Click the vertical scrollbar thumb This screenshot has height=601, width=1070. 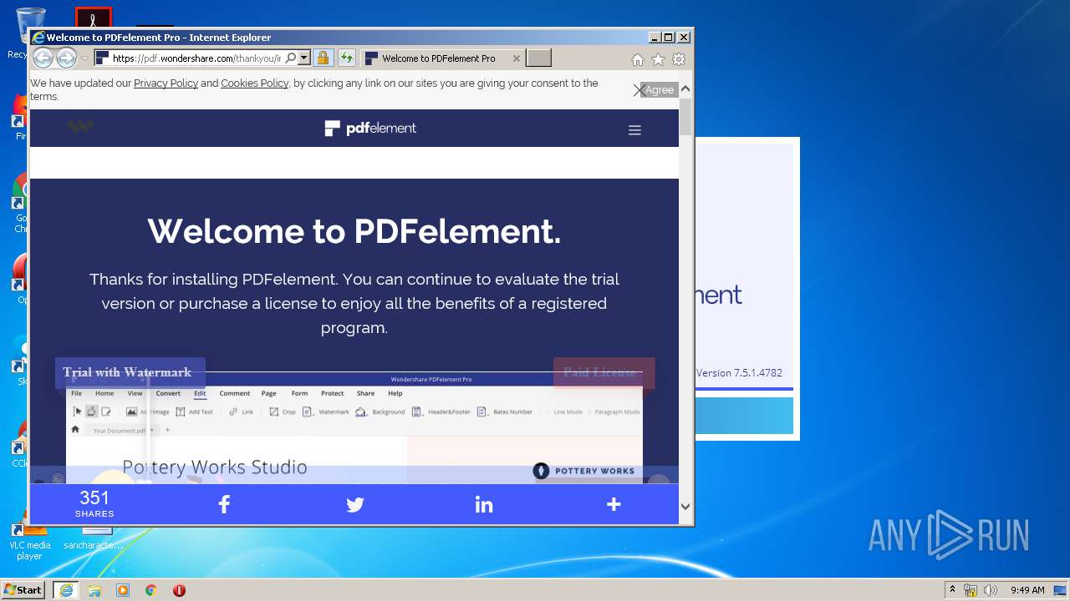coord(685,117)
